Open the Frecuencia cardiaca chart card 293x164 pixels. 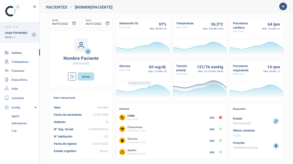pyautogui.click(x=257, y=38)
